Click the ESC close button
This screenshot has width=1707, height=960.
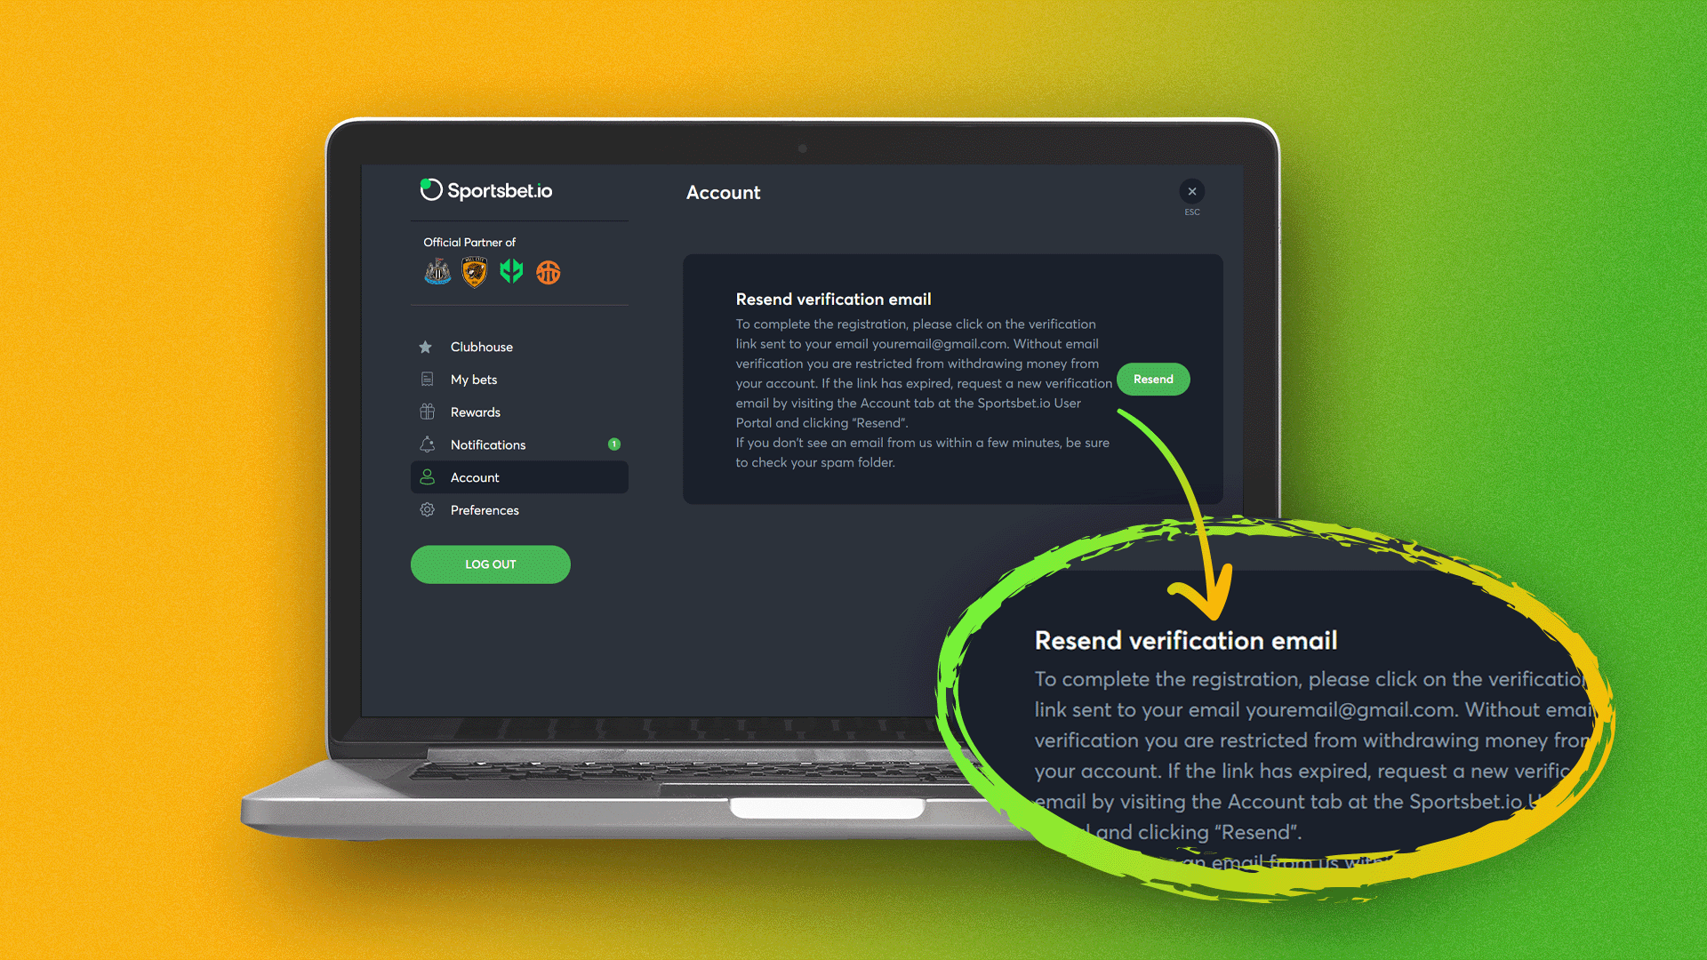(x=1192, y=191)
